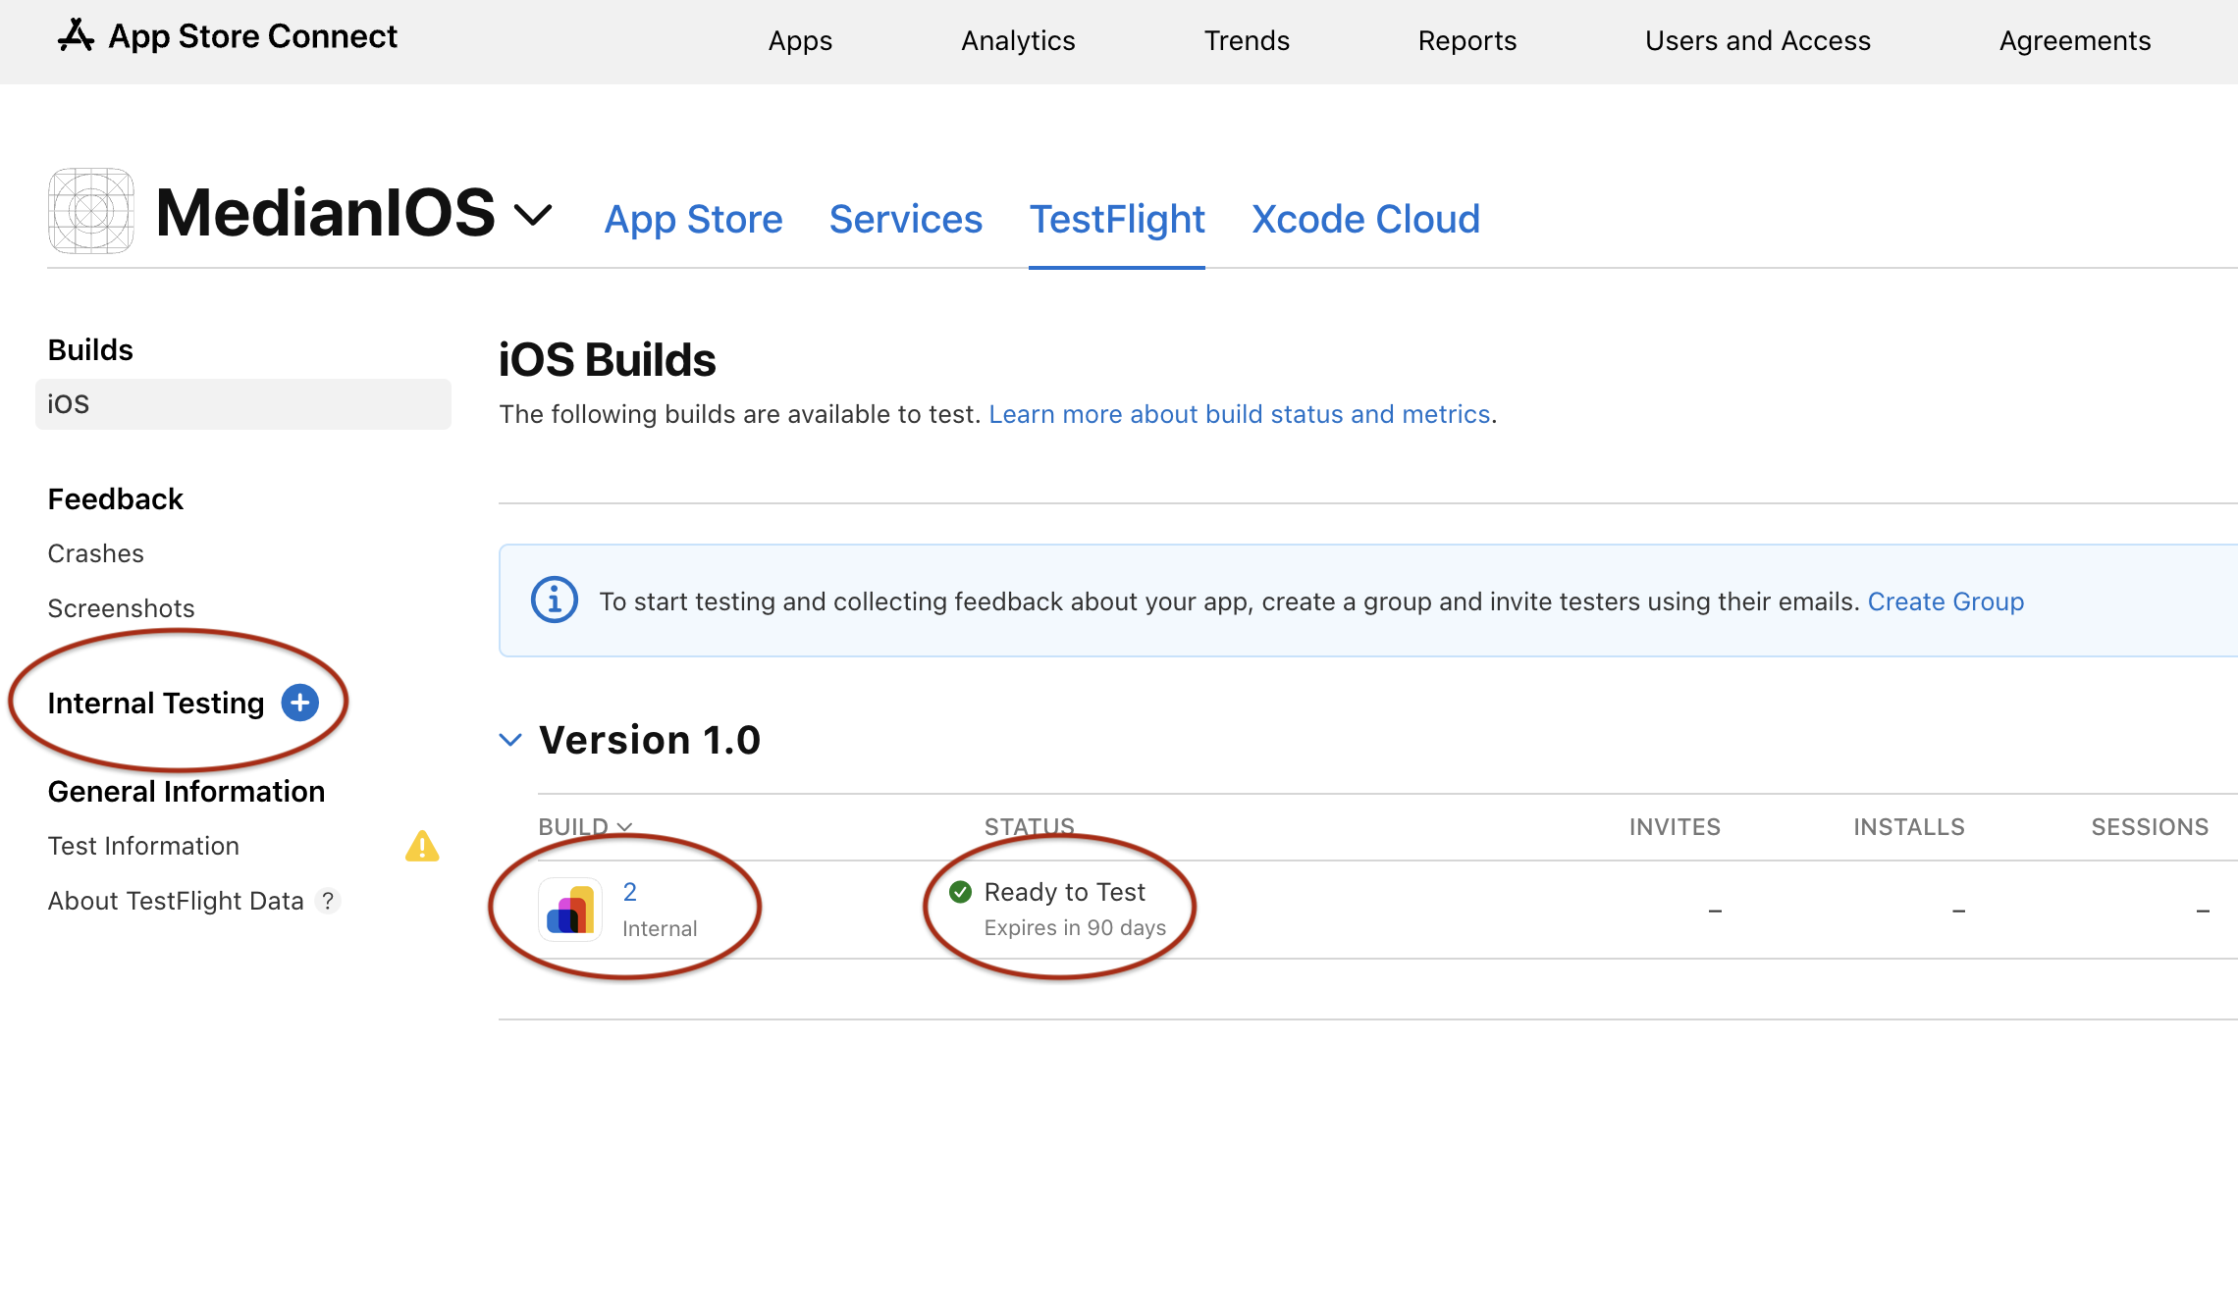This screenshot has width=2238, height=1305.
Task: Expand the MedianIOS app dropdown arrow
Action: (x=539, y=216)
